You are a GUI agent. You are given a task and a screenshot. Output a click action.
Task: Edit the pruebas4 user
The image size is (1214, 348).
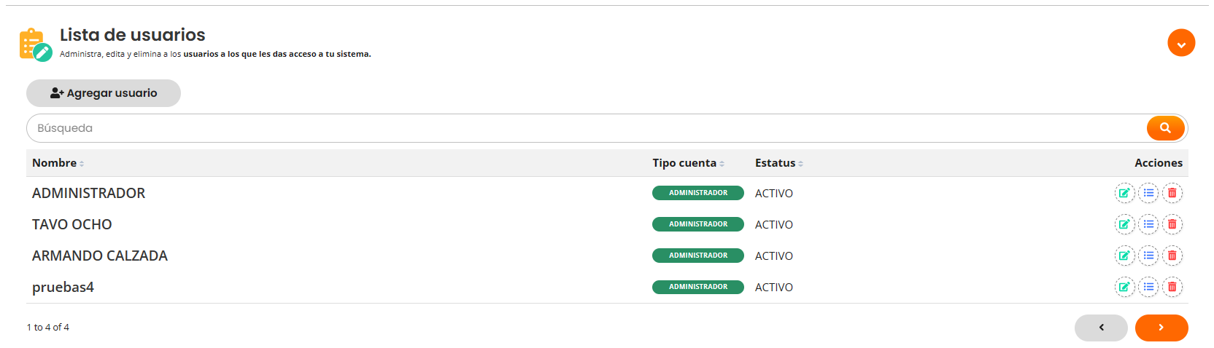pyautogui.click(x=1124, y=287)
